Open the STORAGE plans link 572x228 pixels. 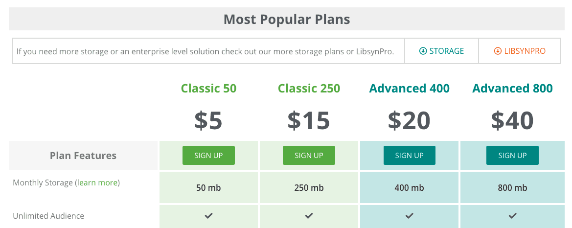point(442,51)
